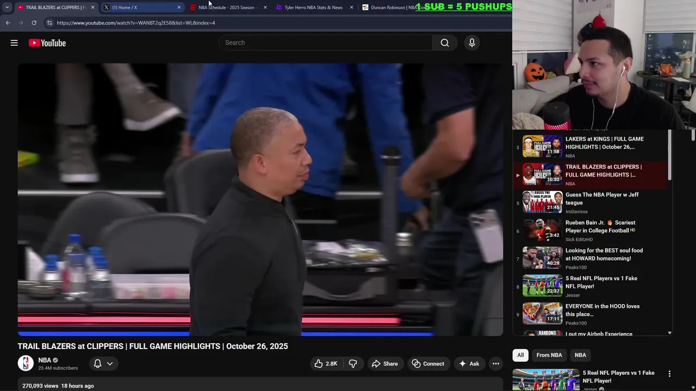
Task: Open Jesser channel name in playlist
Action: pyautogui.click(x=573, y=295)
